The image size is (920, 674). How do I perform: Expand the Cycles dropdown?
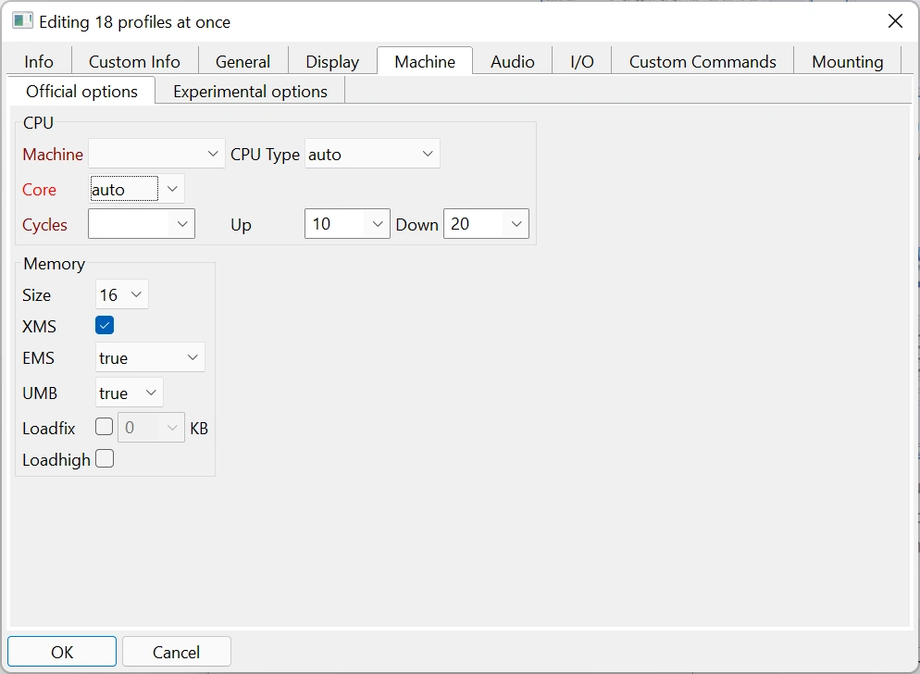click(x=142, y=224)
